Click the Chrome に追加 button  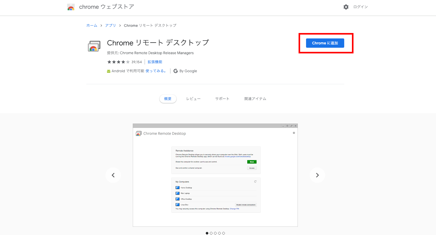325,43
